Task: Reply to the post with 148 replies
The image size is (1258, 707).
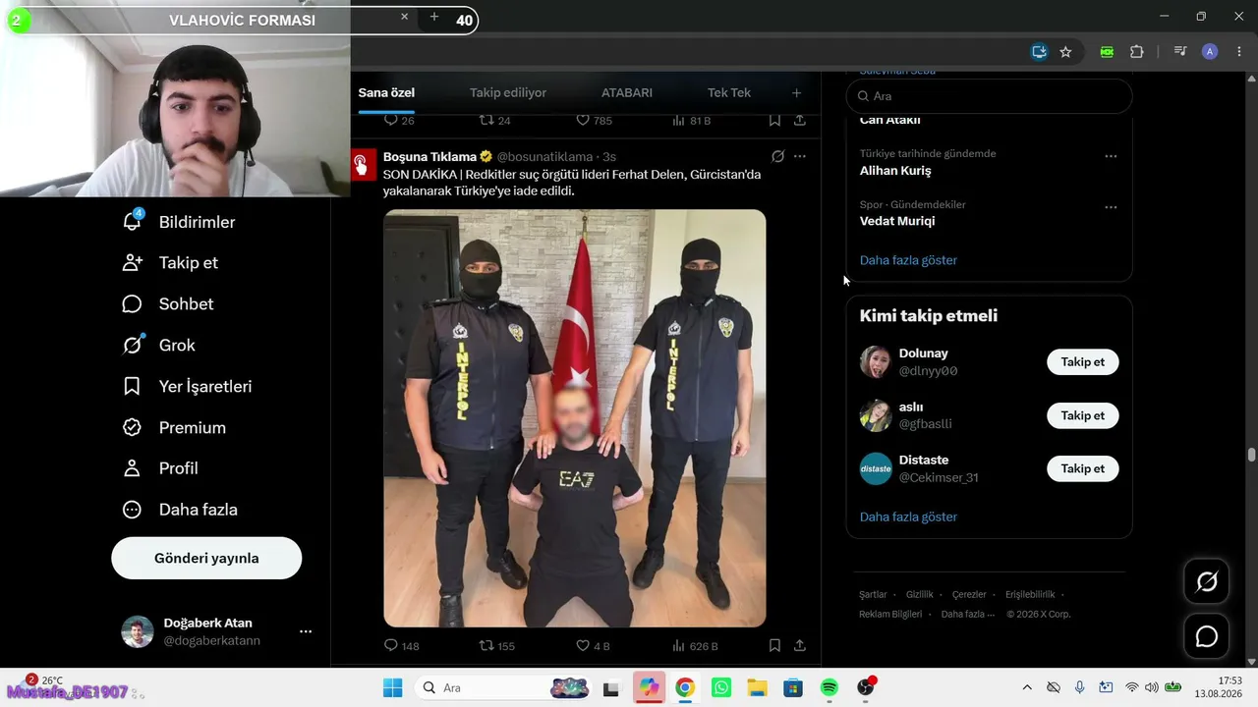Action: (x=401, y=646)
